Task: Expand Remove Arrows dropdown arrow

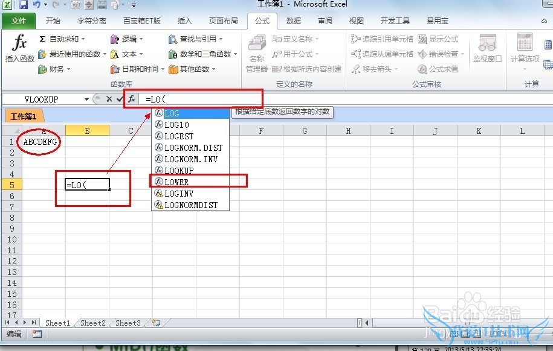Action: 396,69
